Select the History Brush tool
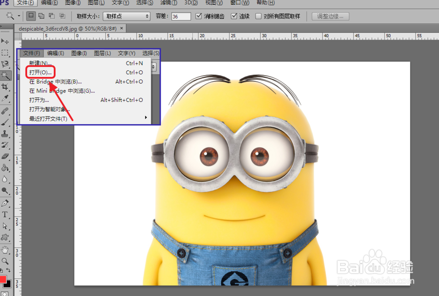The height and width of the screenshot is (296, 439). coord(5,145)
